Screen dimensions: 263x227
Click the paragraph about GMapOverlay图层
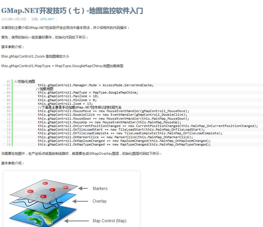[x=82, y=154]
